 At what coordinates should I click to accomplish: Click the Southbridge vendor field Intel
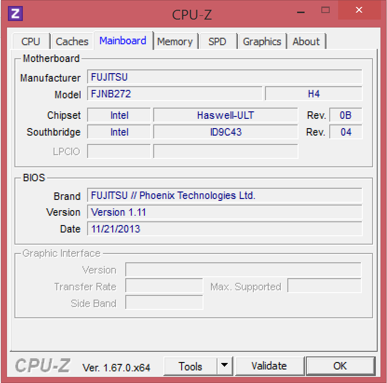(119, 132)
